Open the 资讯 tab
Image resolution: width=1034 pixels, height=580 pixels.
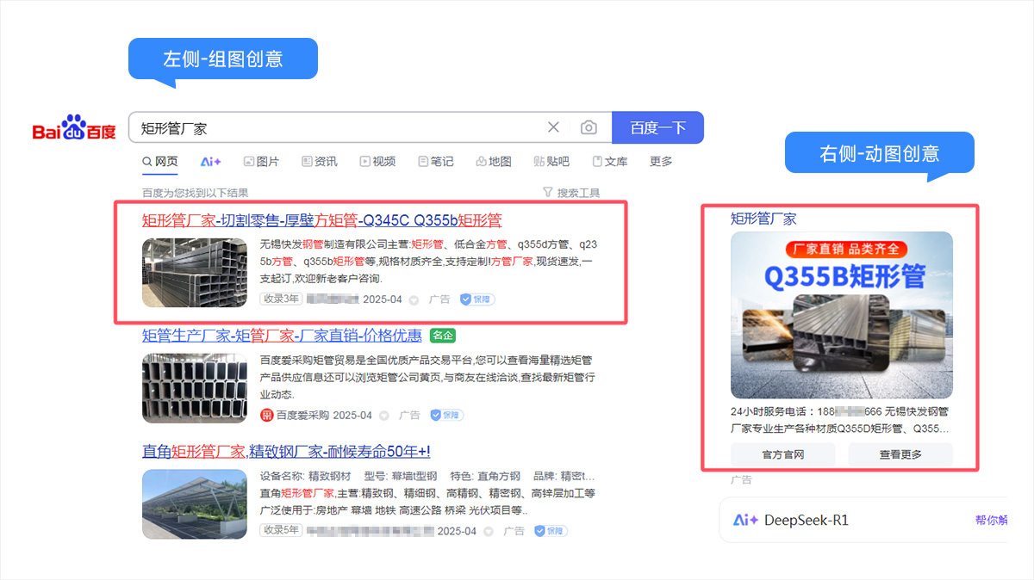pos(320,162)
